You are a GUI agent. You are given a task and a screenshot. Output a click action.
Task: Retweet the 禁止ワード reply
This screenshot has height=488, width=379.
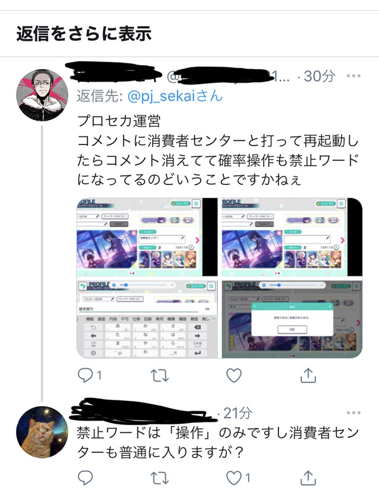pos(160,478)
